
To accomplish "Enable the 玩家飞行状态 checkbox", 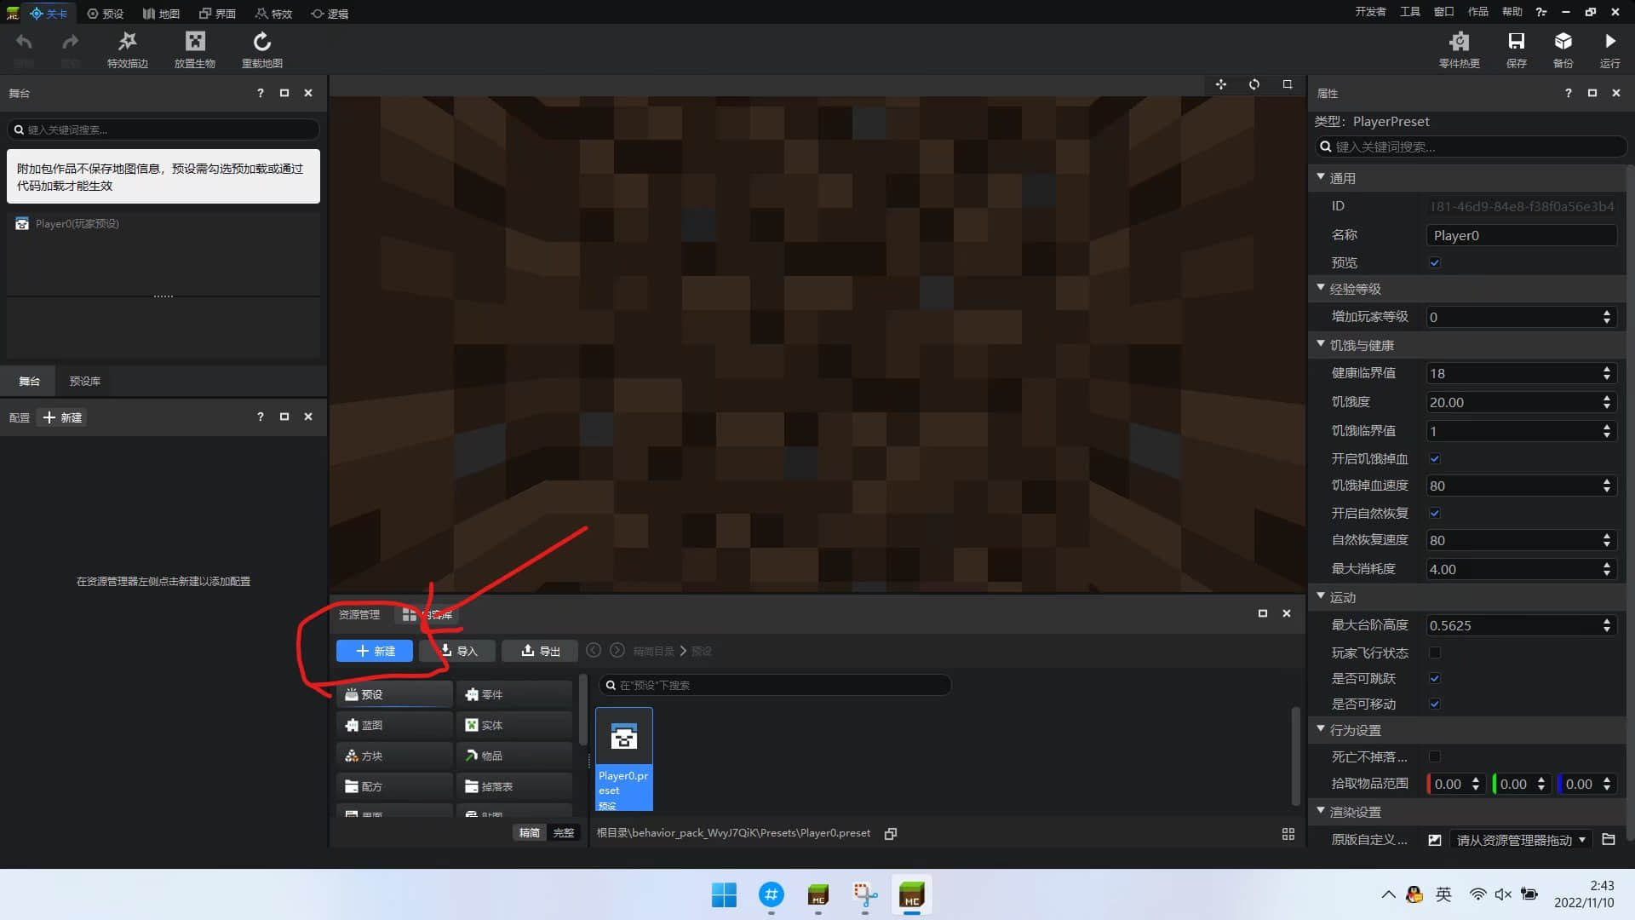I will [x=1435, y=653].
